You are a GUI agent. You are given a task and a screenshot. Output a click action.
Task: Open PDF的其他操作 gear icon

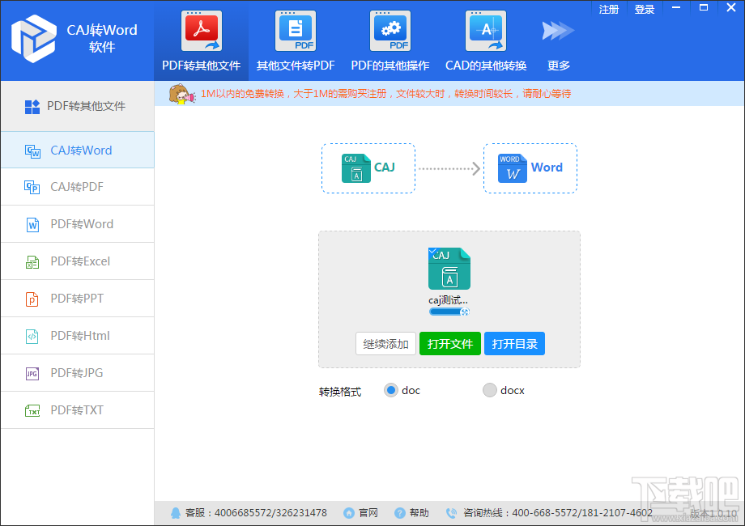390,31
